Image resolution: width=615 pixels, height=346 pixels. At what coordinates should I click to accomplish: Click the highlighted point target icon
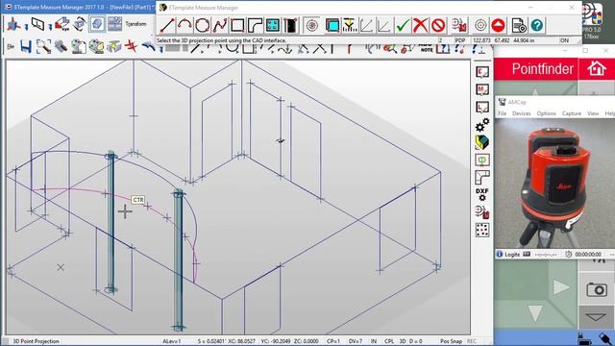point(312,26)
